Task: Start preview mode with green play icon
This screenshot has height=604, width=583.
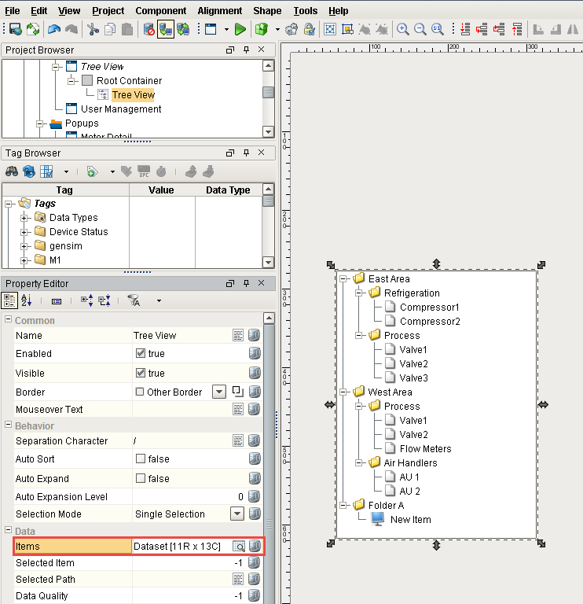Action: tap(240, 29)
